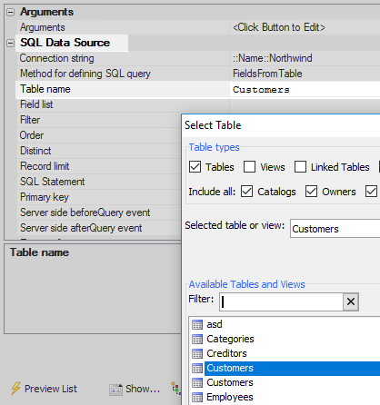Uncheck Include all Owners
This screenshot has height=405, width=380.
tap(311, 192)
